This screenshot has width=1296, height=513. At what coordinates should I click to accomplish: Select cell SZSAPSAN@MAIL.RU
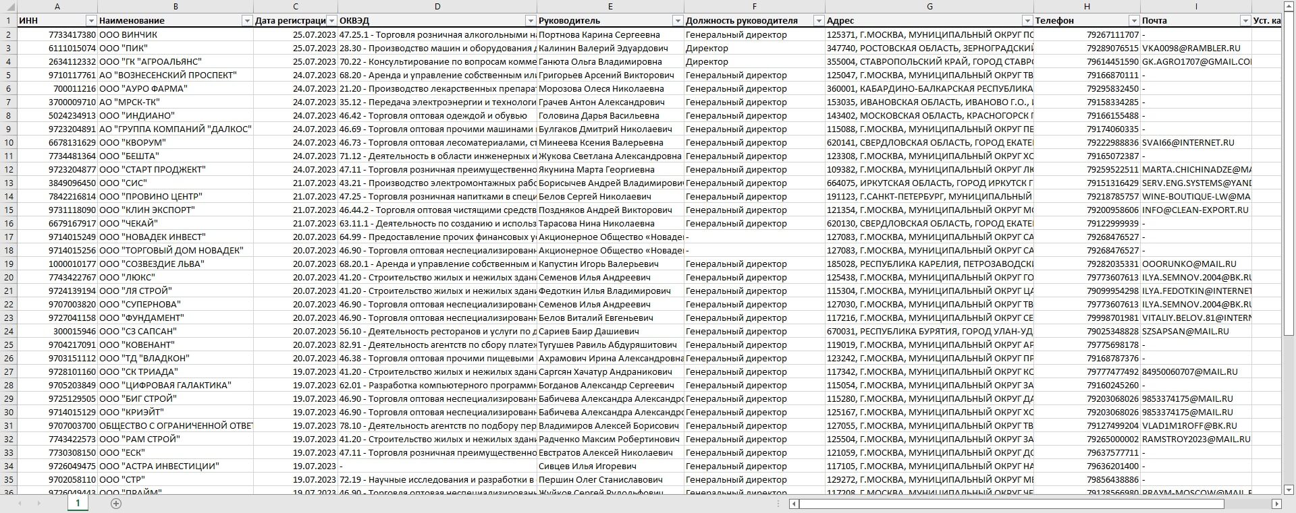(1196, 331)
